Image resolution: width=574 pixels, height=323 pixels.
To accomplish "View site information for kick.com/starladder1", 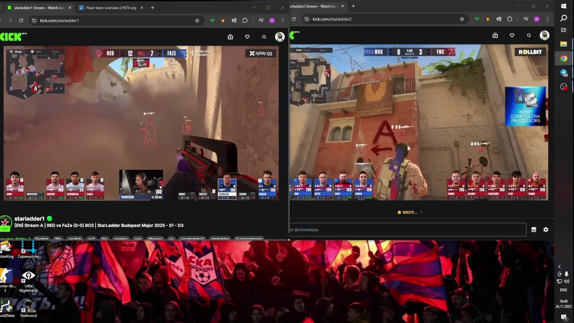I will pyautogui.click(x=34, y=20).
